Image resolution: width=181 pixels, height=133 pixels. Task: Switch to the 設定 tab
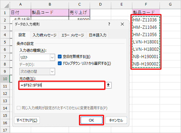click(22, 35)
